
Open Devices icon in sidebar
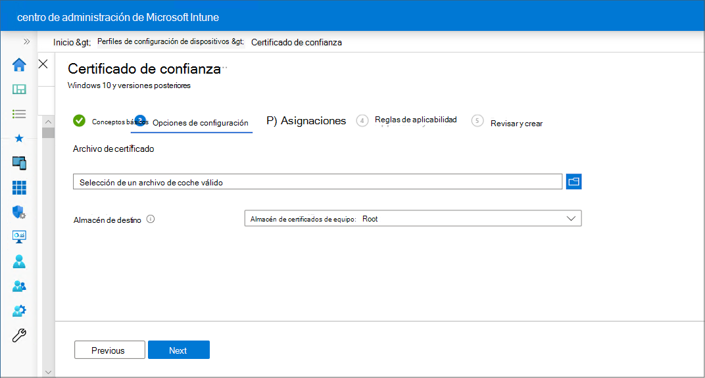pyautogui.click(x=19, y=163)
